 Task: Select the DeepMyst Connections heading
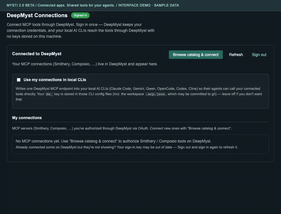click(x=37, y=15)
